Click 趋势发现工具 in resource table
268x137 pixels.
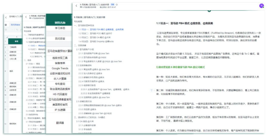[x=60, y=58]
